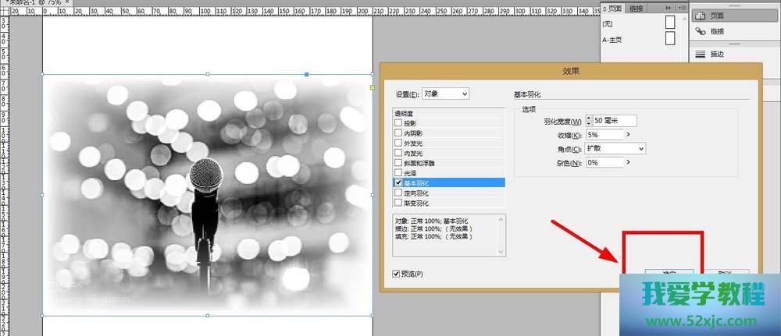Switch to the 页面 tab in the panel
This screenshot has height=336, width=781.
615,7
